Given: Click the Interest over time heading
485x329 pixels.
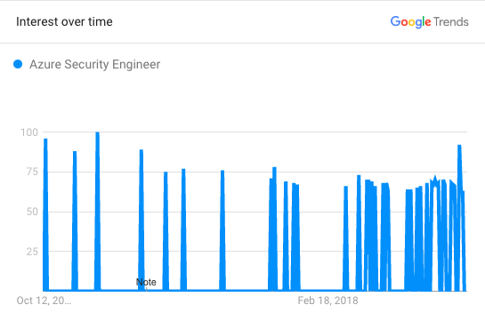Looking at the screenshot, I should [64, 21].
